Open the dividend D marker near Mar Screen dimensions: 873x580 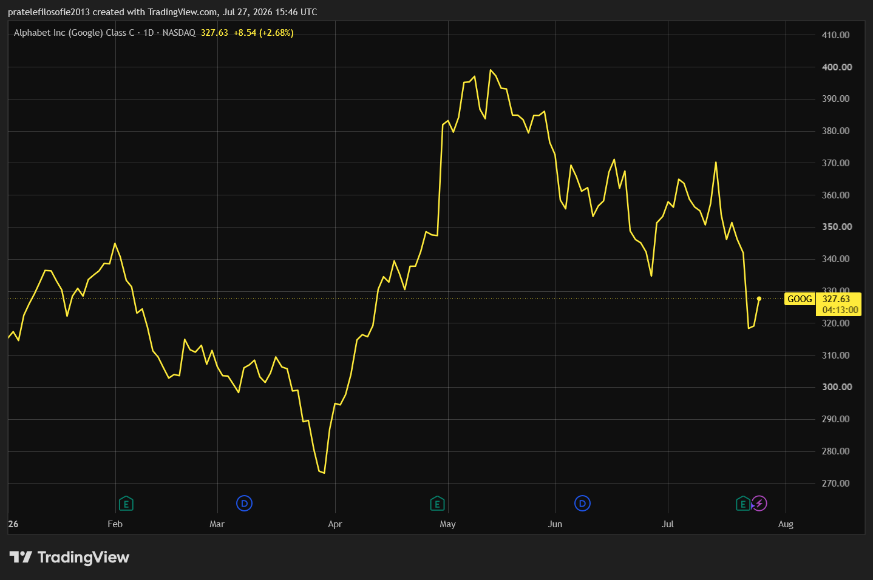(244, 504)
